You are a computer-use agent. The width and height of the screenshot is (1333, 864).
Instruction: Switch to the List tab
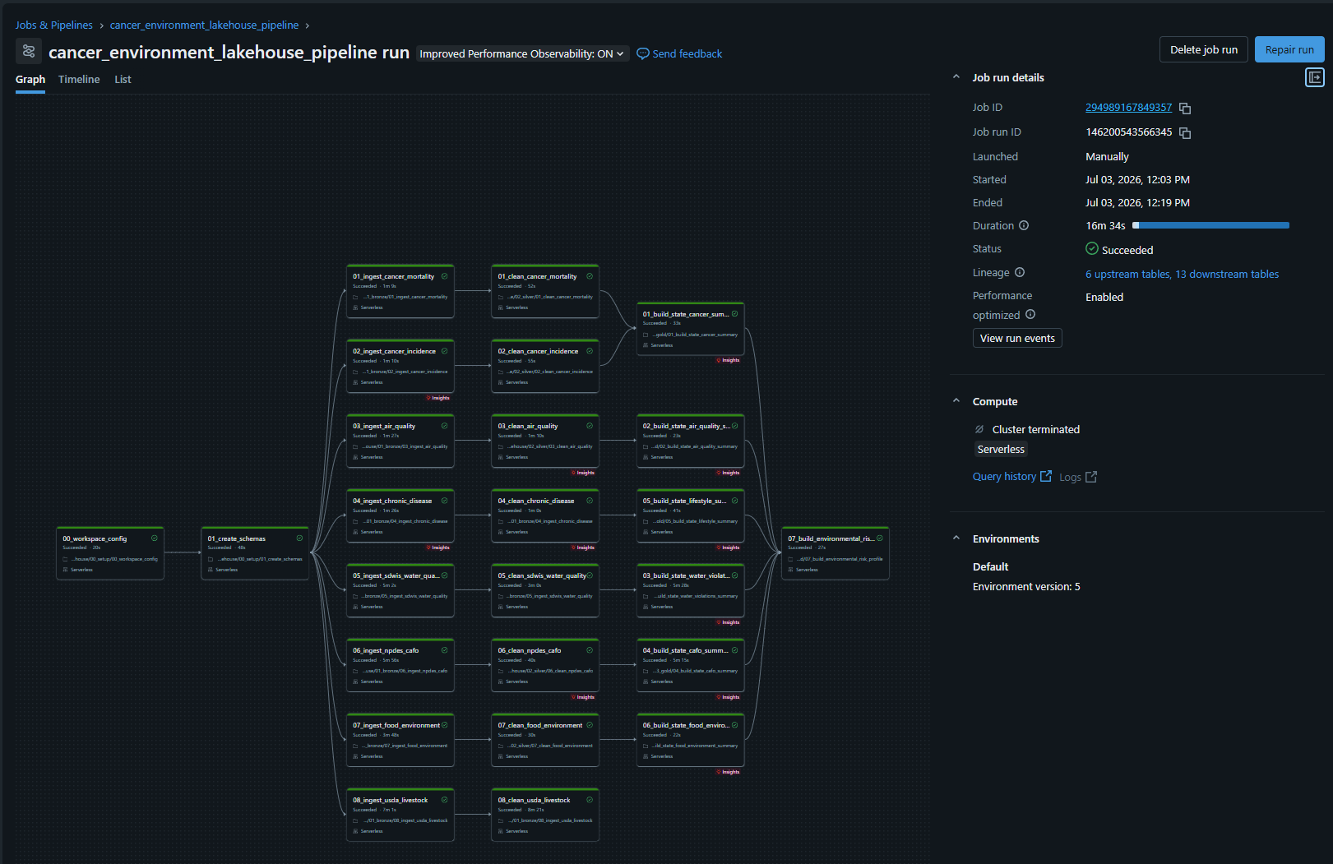(123, 80)
